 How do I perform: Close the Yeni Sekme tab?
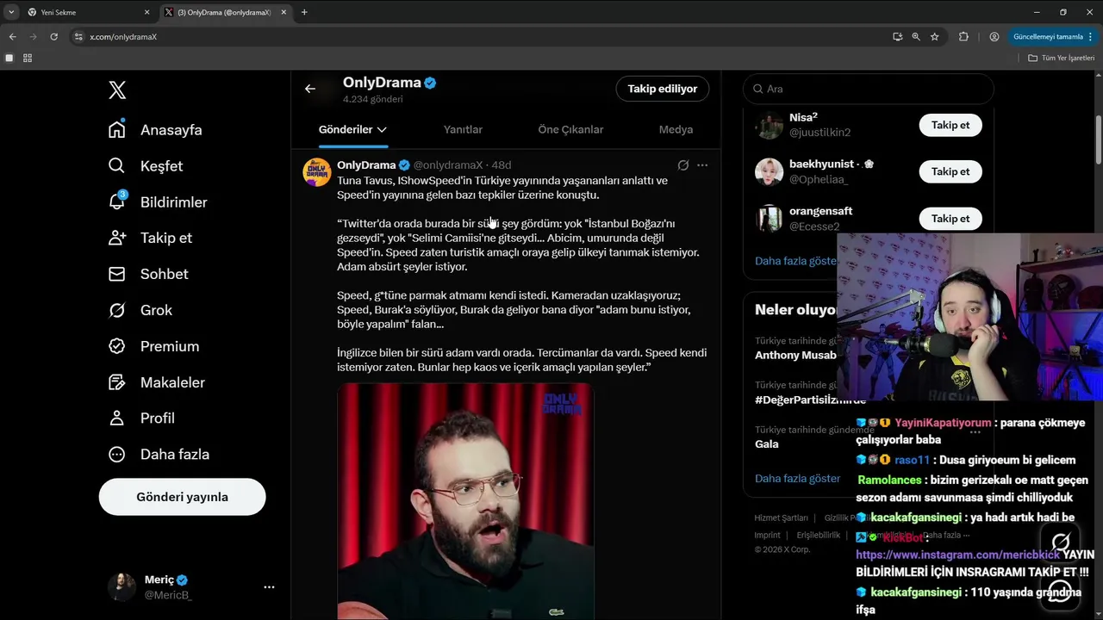(146, 12)
